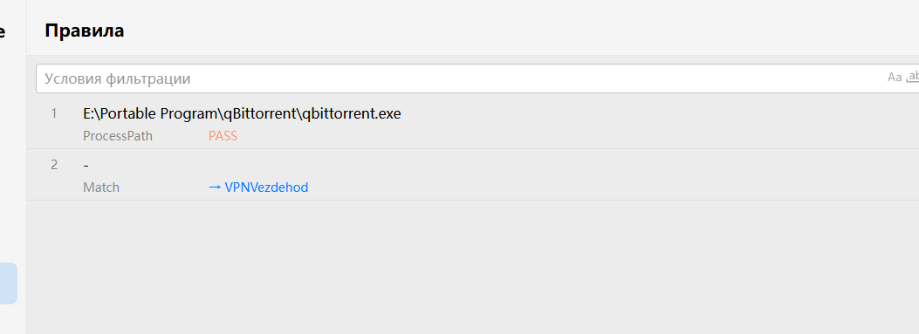Screen dimensions: 919x334
Task: Click the empty list area below the rules
Action: 472,267
